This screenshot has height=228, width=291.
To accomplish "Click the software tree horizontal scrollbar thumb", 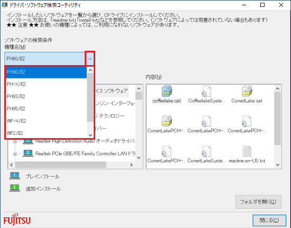I will point(61,165).
